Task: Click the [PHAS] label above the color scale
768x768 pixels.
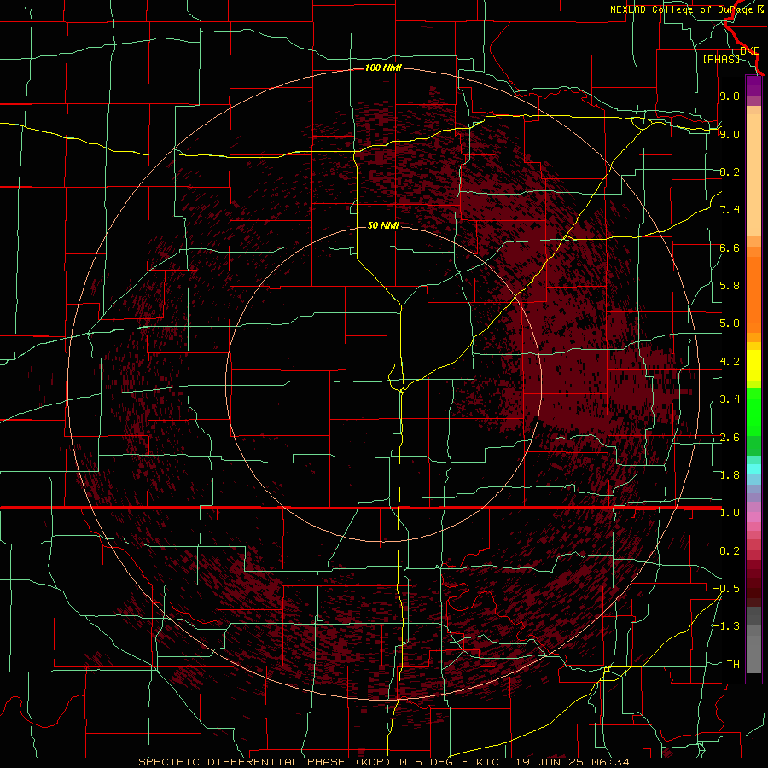Action: [721, 59]
